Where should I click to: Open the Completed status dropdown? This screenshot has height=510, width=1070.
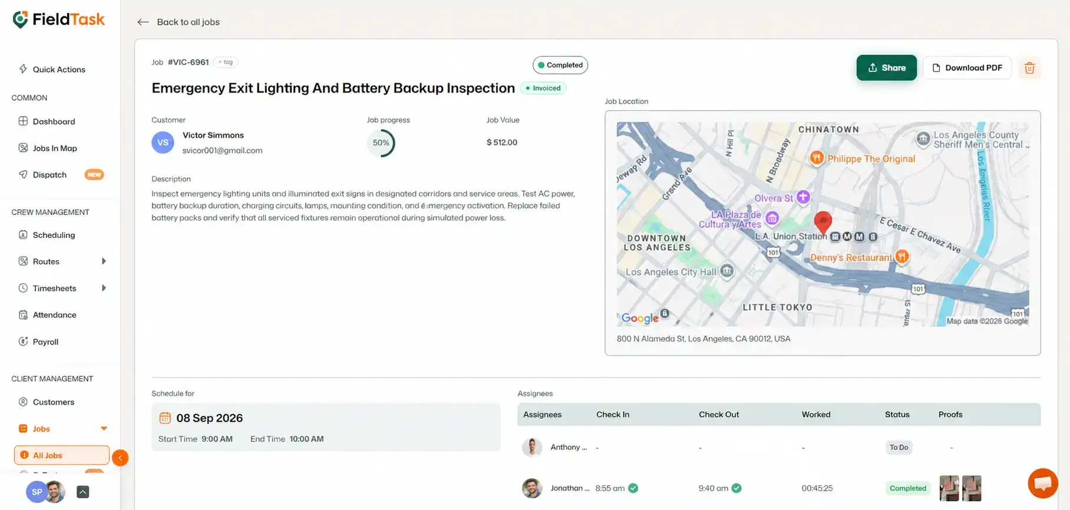click(x=560, y=65)
